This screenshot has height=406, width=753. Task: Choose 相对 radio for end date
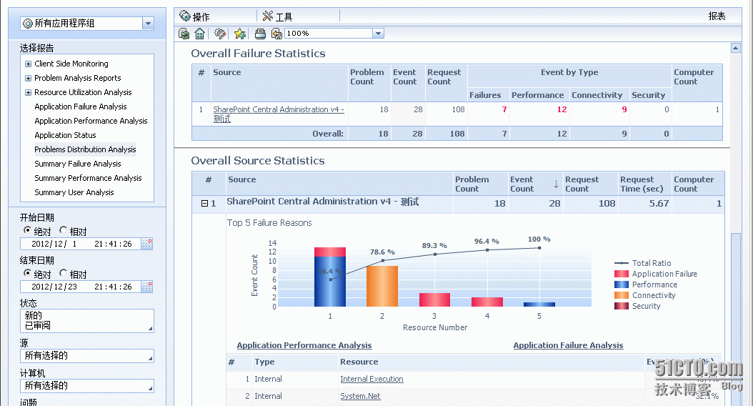[x=63, y=273]
